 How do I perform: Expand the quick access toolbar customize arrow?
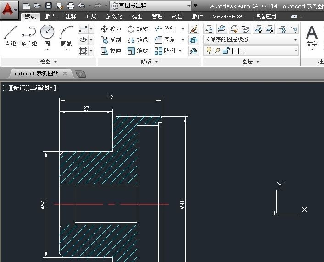pos(195,6)
